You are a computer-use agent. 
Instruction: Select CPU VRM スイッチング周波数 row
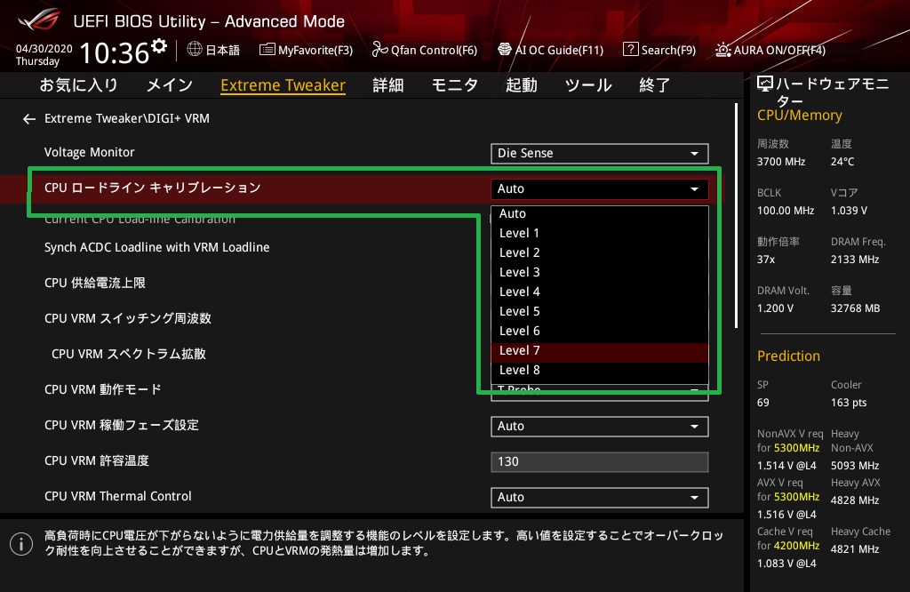[x=128, y=318]
